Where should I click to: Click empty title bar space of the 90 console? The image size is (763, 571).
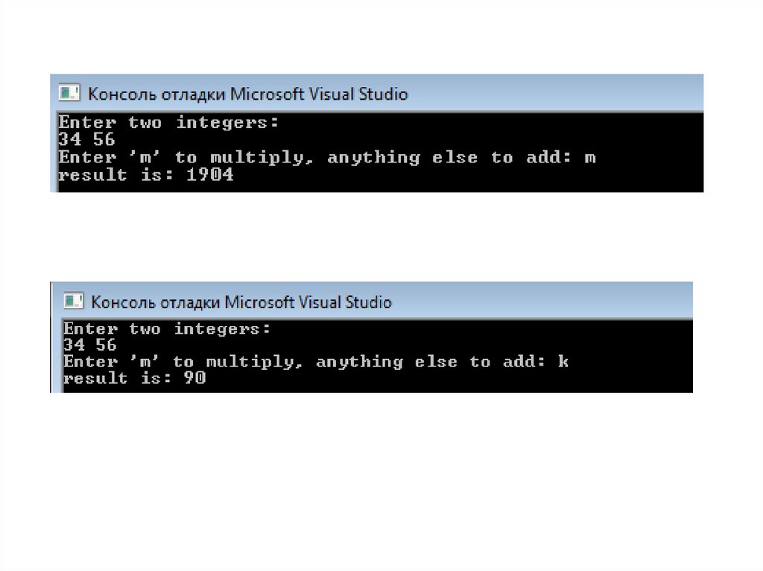tap(544, 302)
